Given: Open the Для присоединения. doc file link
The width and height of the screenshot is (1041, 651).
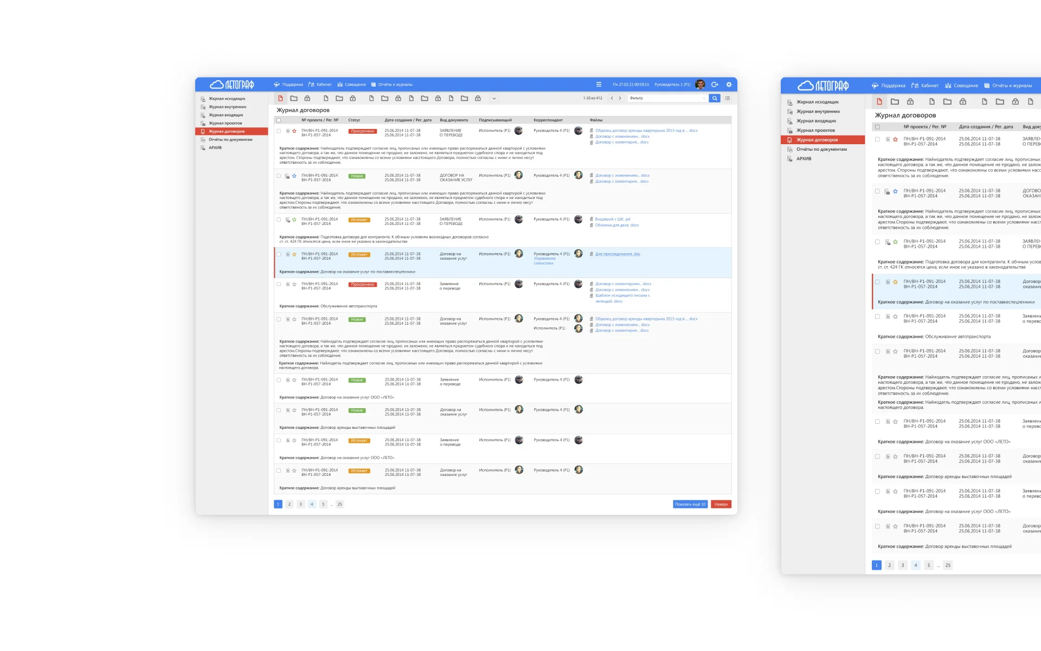Looking at the screenshot, I should click(x=618, y=254).
